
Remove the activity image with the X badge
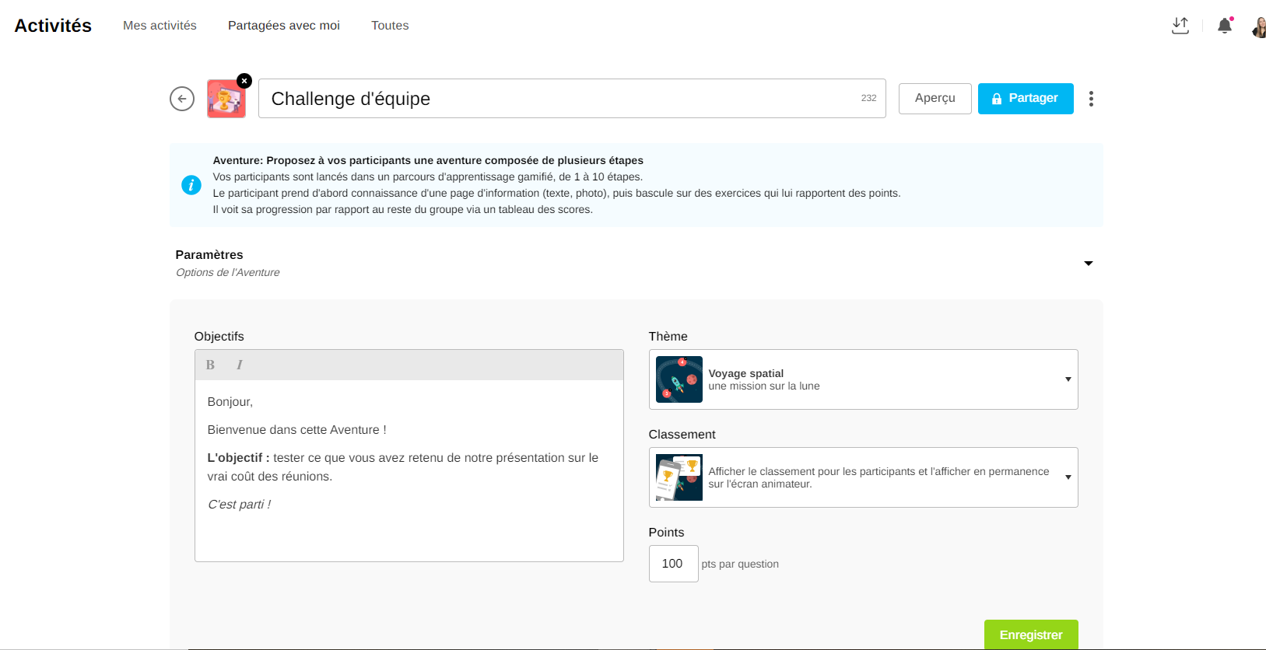pyautogui.click(x=244, y=81)
